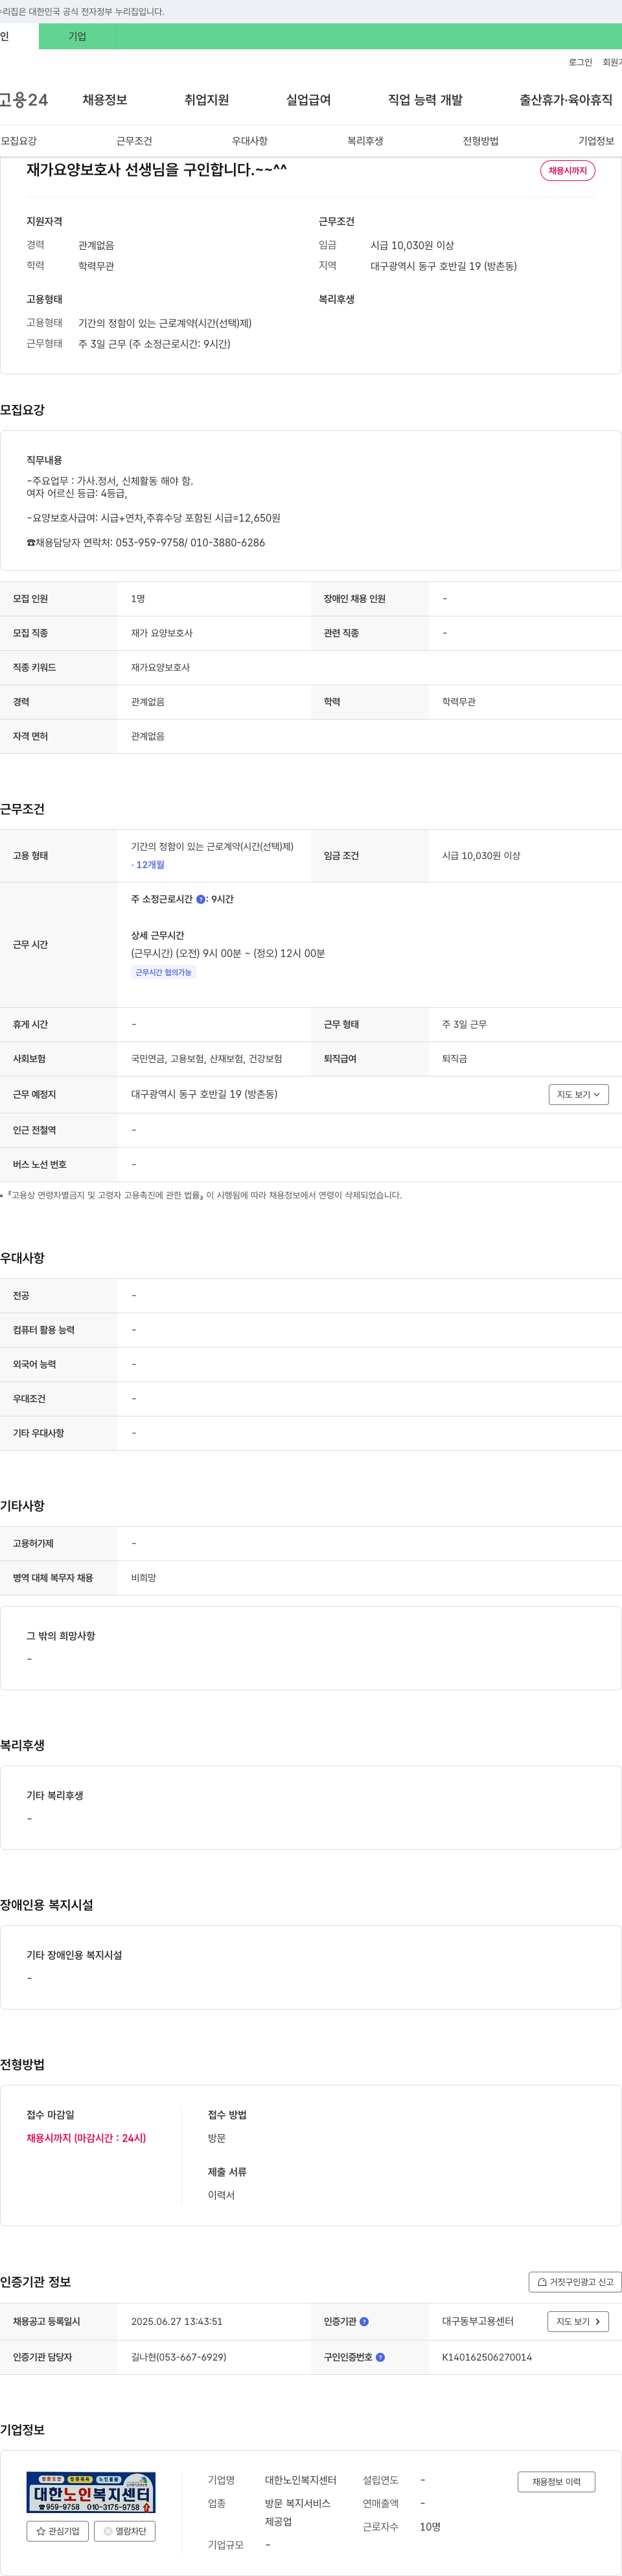Select the contact number 053-959-9758/ 010-3880-6286

[x=190, y=543]
